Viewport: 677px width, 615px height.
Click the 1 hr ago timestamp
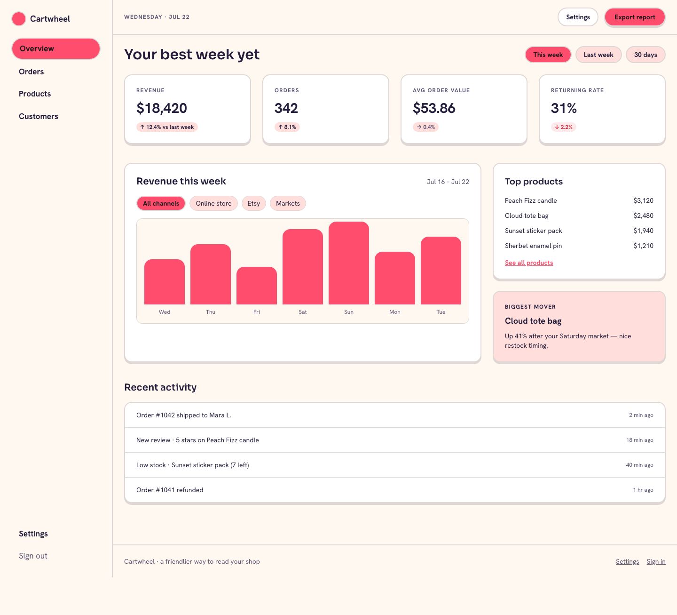point(643,490)
